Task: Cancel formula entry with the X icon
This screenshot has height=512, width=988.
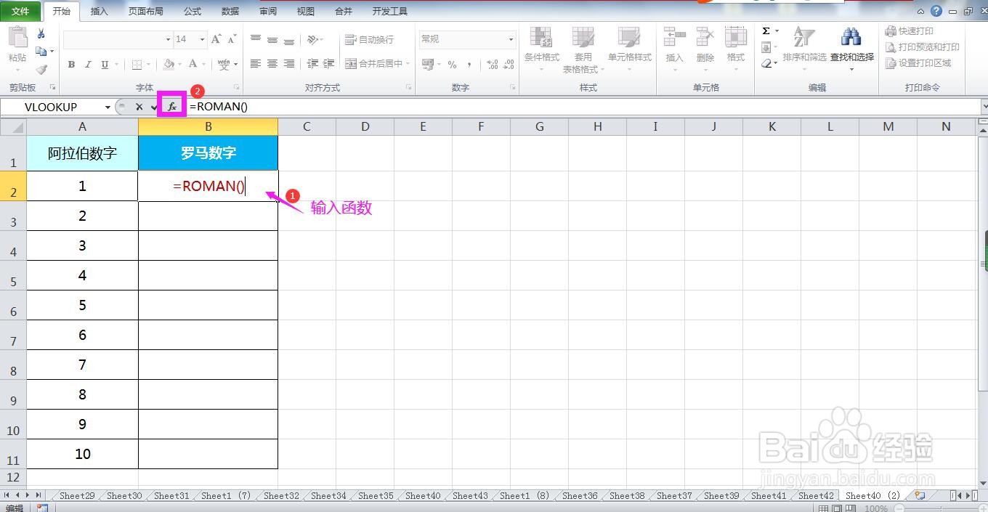Action: click(x=139, y=107)
